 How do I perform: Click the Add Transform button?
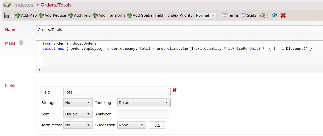point(109,15)
